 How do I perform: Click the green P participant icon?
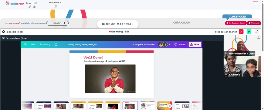pyautogui.click(x=249, y=32)
